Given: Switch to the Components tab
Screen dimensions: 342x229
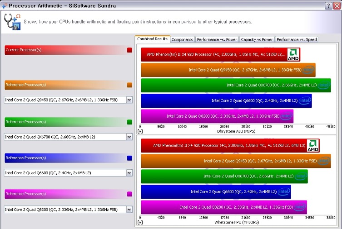Looking at the screenshot, I should click(x=182, y=39).
